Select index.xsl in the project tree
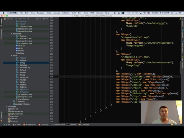Screen dimensions: 184x138 click(x=14, y=119)
